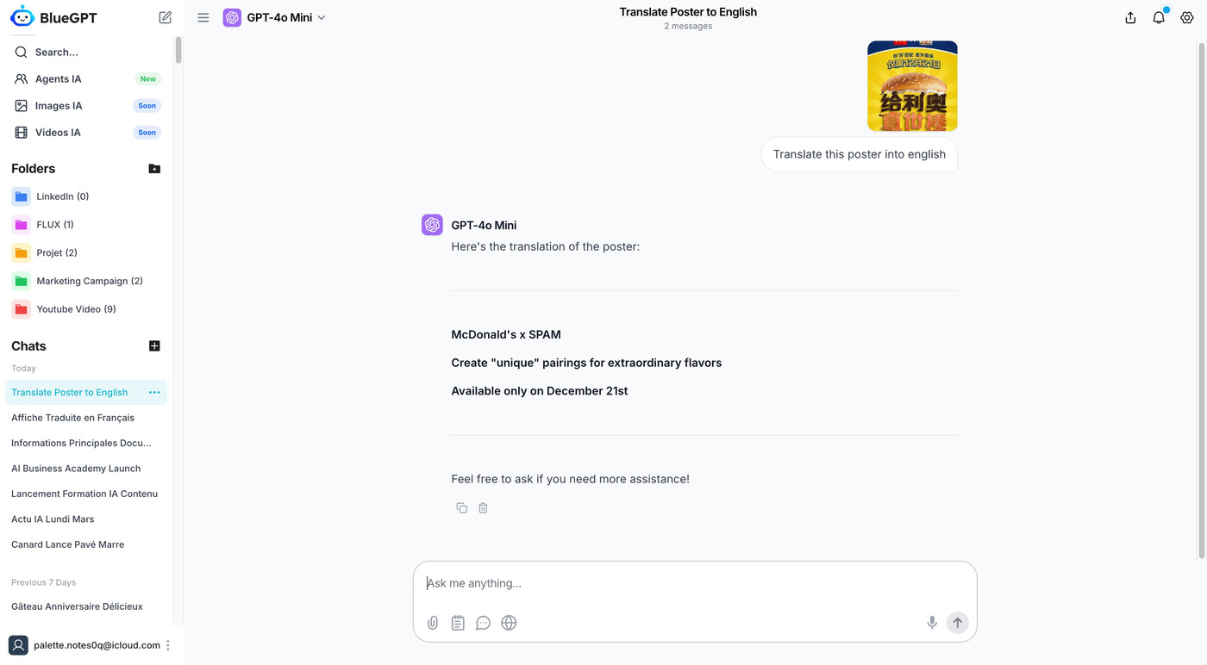Send the message with arrow button
This screenshot has height=665, width=1207.
pos(957,623)
